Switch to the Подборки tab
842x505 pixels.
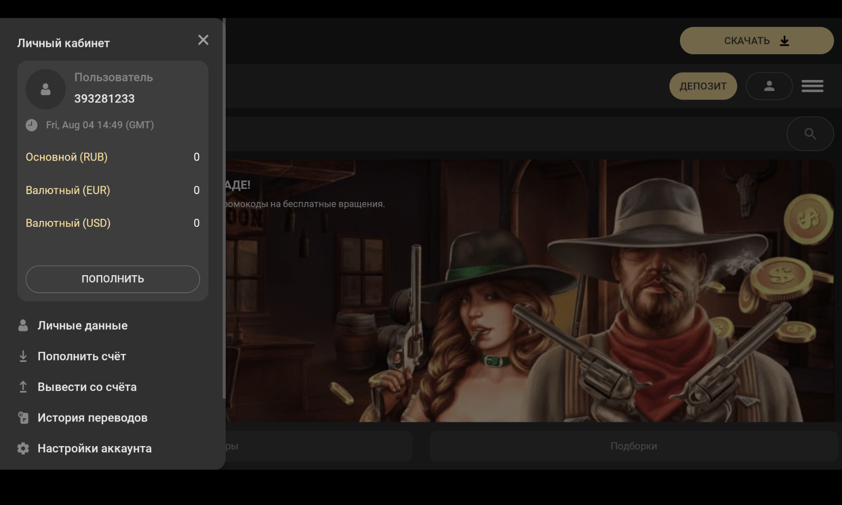634,446
